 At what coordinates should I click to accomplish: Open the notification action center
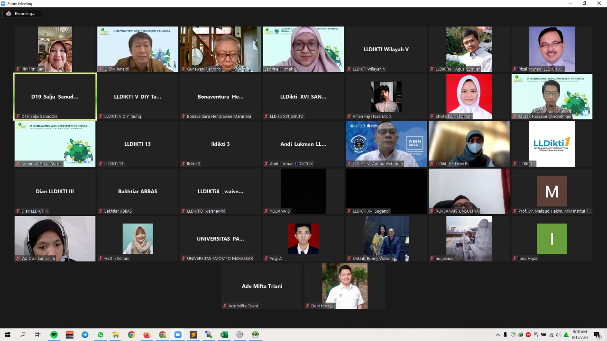(x=597, y=335)
